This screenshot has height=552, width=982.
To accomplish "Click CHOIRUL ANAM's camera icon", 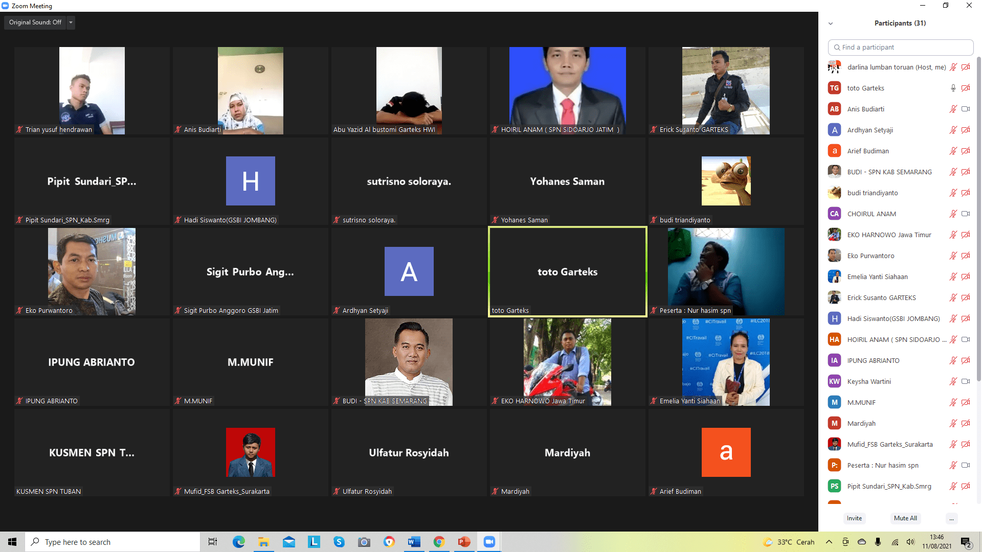I will click(x=966, y=214).
